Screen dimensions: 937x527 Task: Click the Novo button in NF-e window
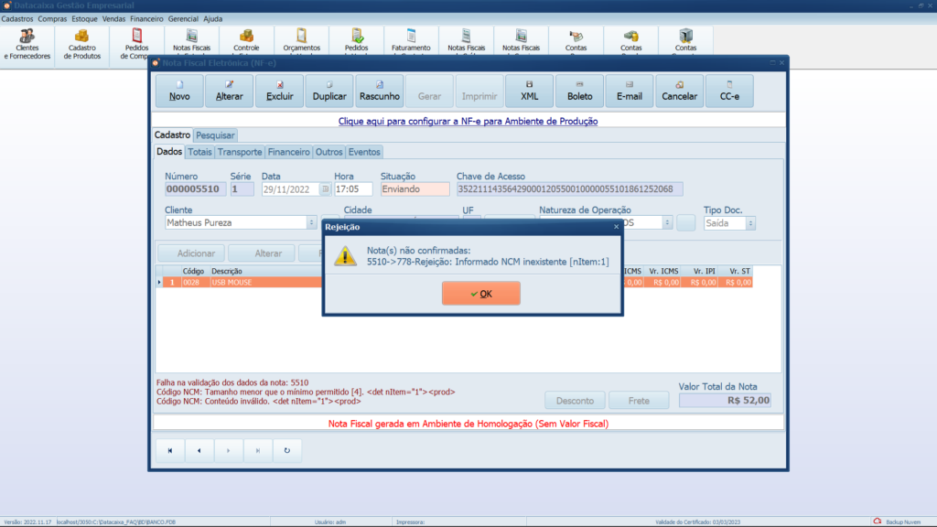tap(179, 91)
